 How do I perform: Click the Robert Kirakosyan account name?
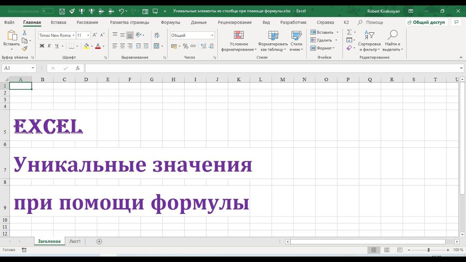click(383, 11)
